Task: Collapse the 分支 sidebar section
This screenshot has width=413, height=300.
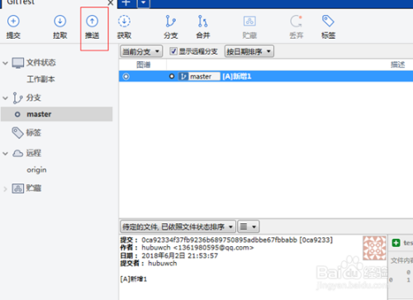Action: pyautogui.click(x=5, y=98)
